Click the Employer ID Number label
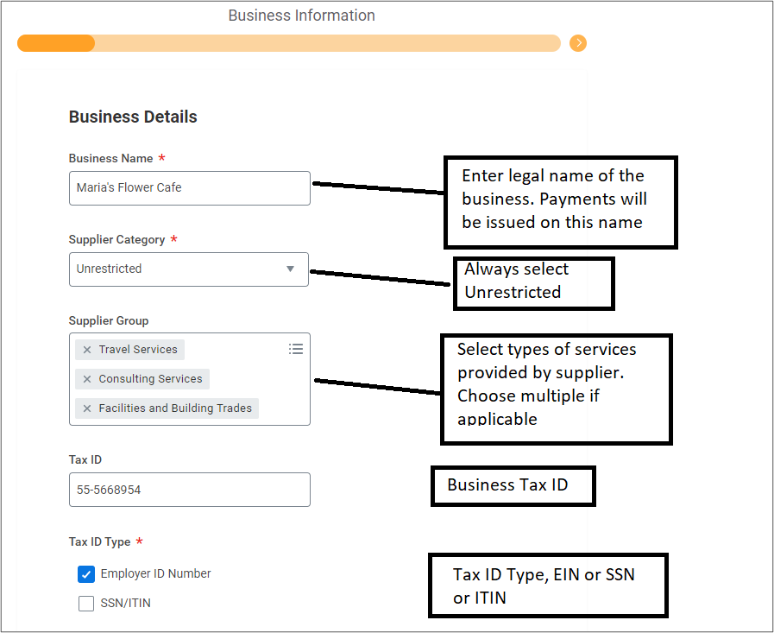This screenshot has height=633, width=774. click(x=155, y=573)
